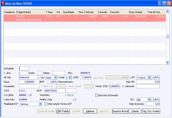The height and width of the screenshot is (118, 172).
Task: Click the Grade input box
Action: click(40, 73)
